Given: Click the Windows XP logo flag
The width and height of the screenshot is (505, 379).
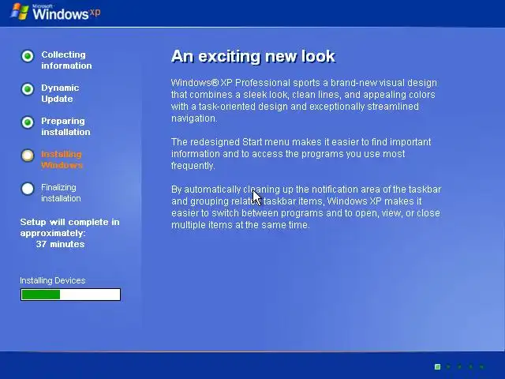Looking at the screenshot, I should [x=20, y=12].
